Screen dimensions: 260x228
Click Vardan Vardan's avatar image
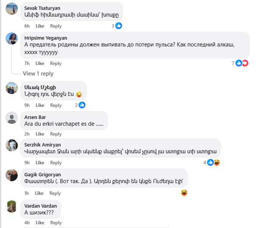[12, 206]
